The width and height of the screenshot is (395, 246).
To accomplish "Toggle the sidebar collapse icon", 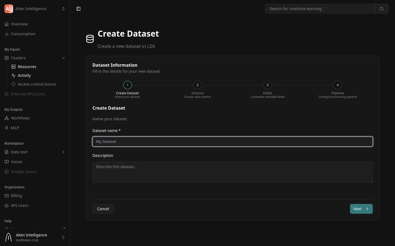I will point(78,8).
